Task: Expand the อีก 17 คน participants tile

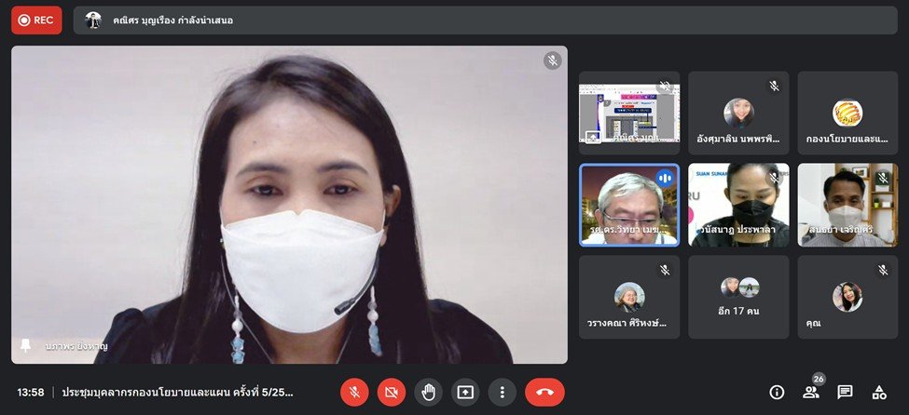Action: click(738, 297)
